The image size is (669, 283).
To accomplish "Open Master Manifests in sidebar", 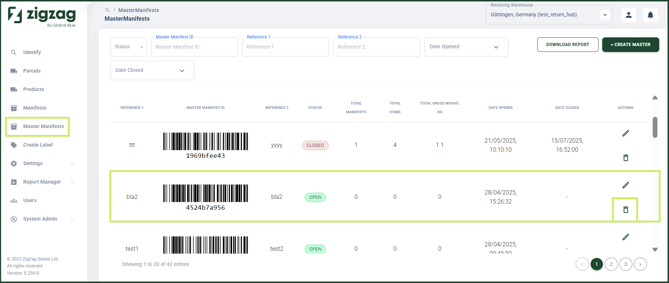I will point(38,126).
